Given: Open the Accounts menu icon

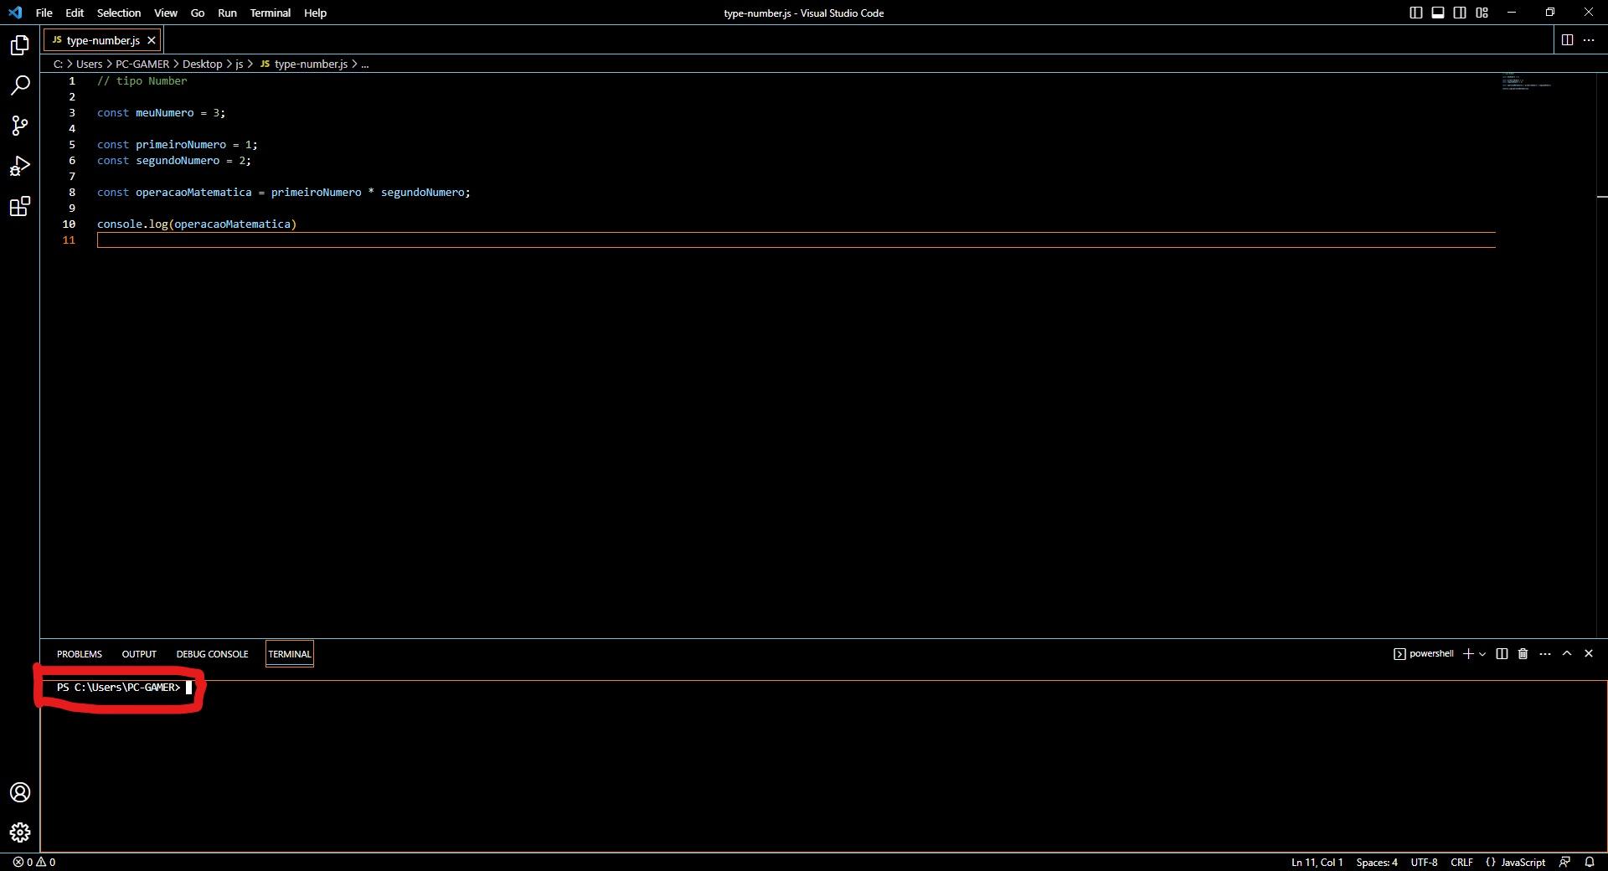Looking at the screenshot, I should coord(20,792).
